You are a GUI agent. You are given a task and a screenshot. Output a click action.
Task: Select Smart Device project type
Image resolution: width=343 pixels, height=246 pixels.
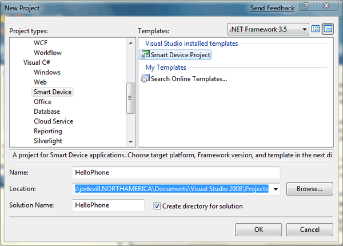pyautogui.click(x=53, y=92)
